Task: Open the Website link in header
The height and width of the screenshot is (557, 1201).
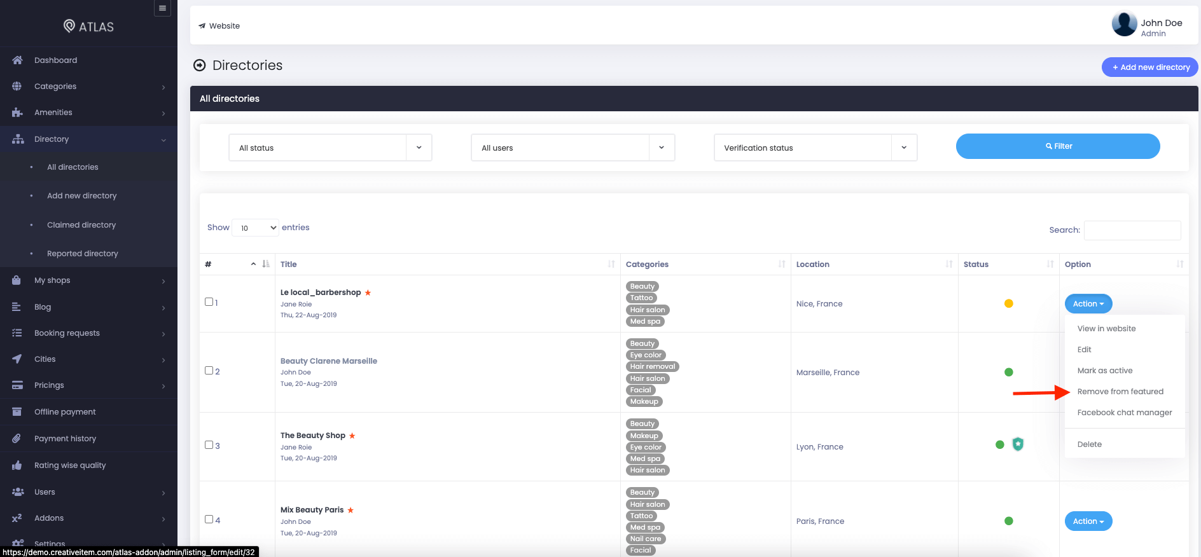Action: point(219,26)
